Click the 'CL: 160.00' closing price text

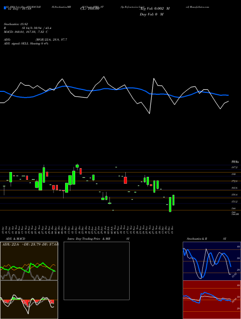pyautogui.click(x=91, y=9)
